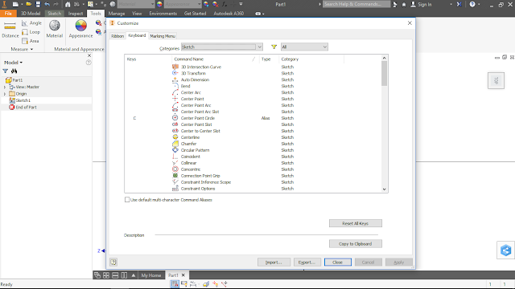Click the Home icon in quick access toolbar
This screenshot has width=515, height=289.
click(x=68, y=4)
